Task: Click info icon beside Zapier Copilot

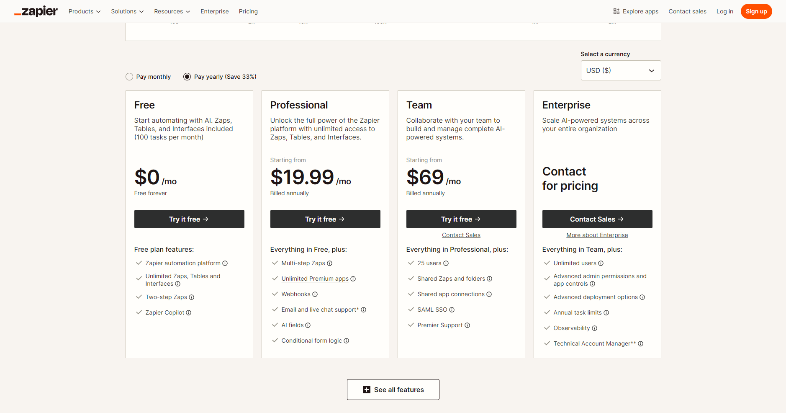Action: point(189,313)
